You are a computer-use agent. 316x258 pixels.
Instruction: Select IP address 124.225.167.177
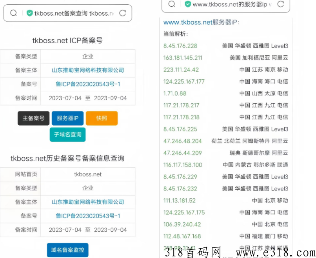[x=184, y=82]
